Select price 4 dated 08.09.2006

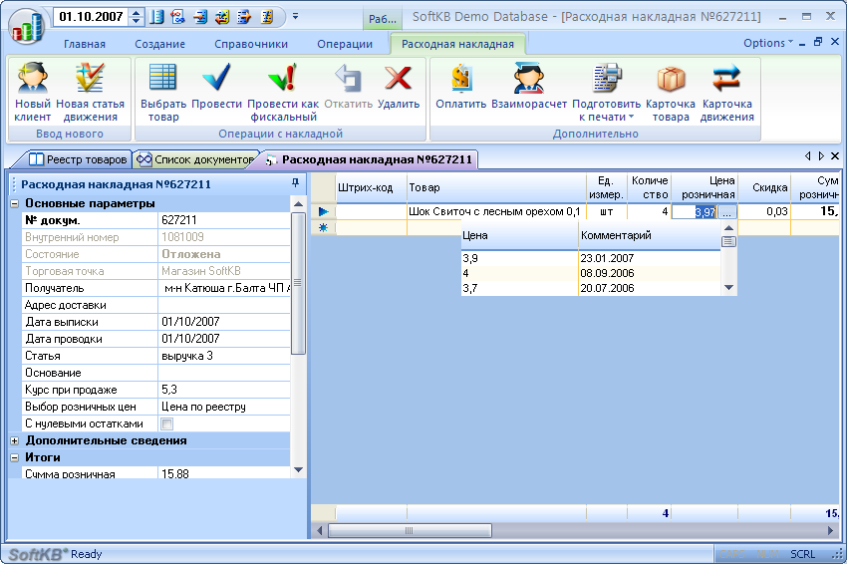tap(591, 273)
